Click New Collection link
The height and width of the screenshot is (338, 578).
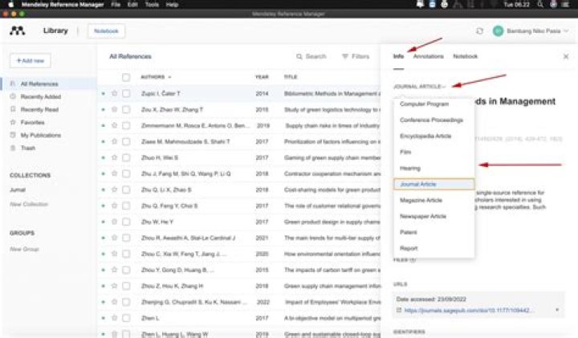(x=29, y=204)
